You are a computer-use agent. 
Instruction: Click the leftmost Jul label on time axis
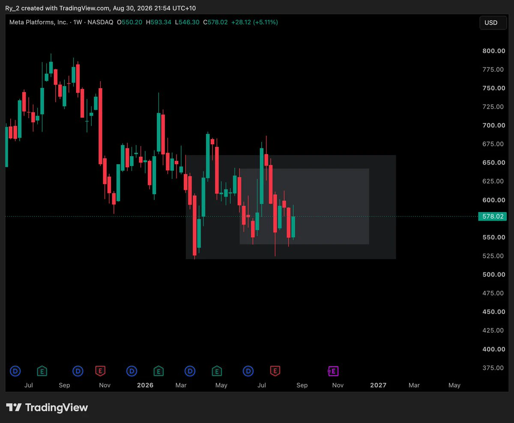coord(29,385)
